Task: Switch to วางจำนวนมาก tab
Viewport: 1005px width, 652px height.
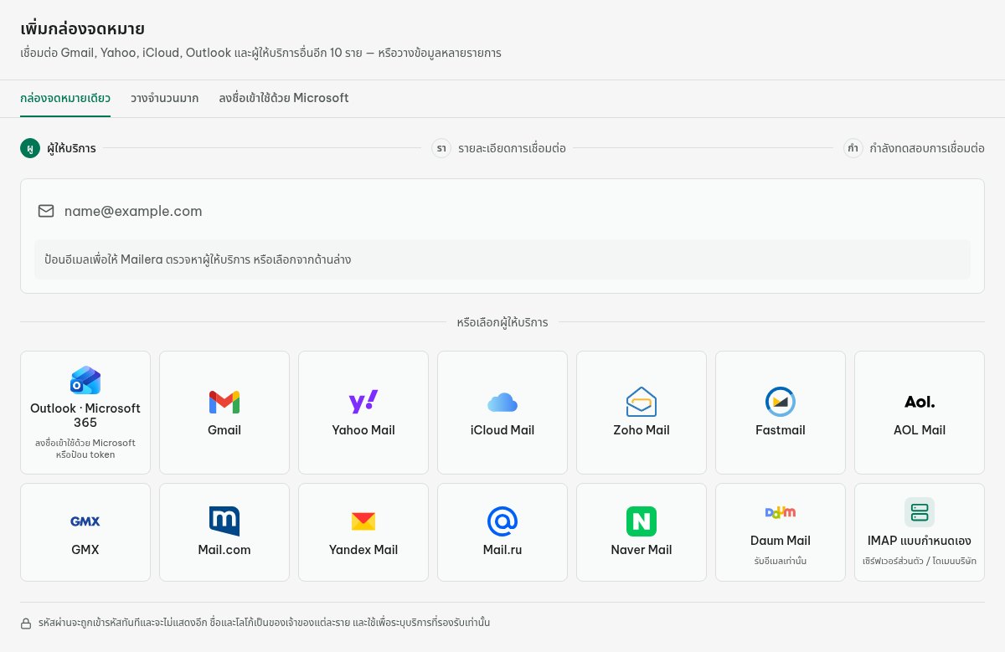Action: click(165, 98)
